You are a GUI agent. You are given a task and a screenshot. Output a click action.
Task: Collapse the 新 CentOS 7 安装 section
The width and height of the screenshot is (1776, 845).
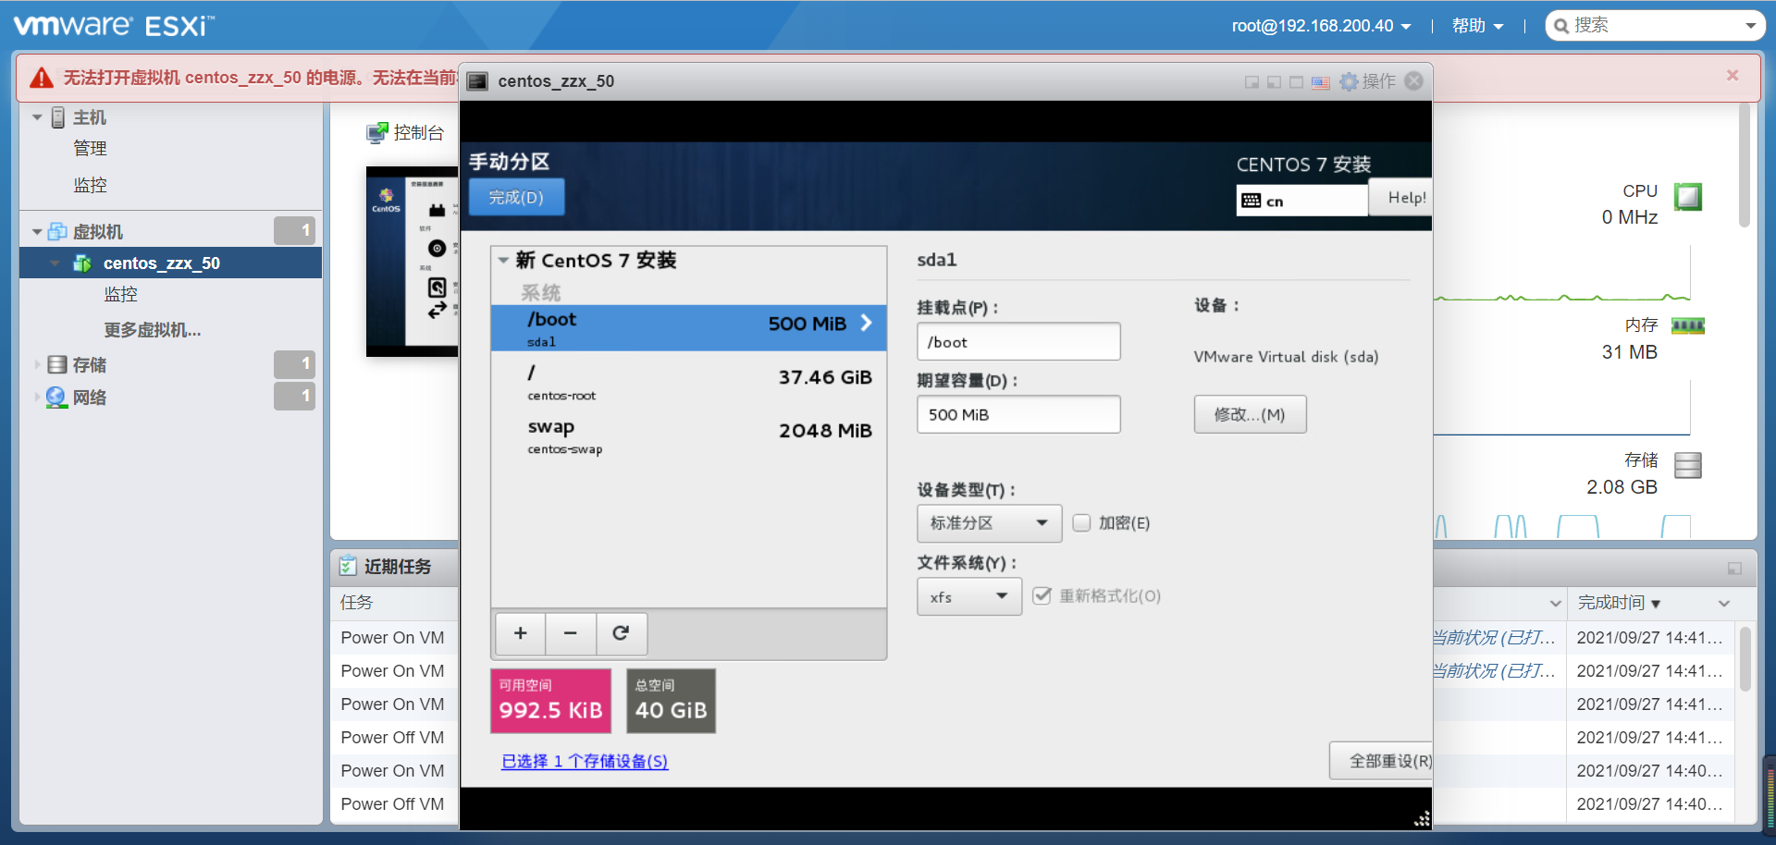coord(503,261)
